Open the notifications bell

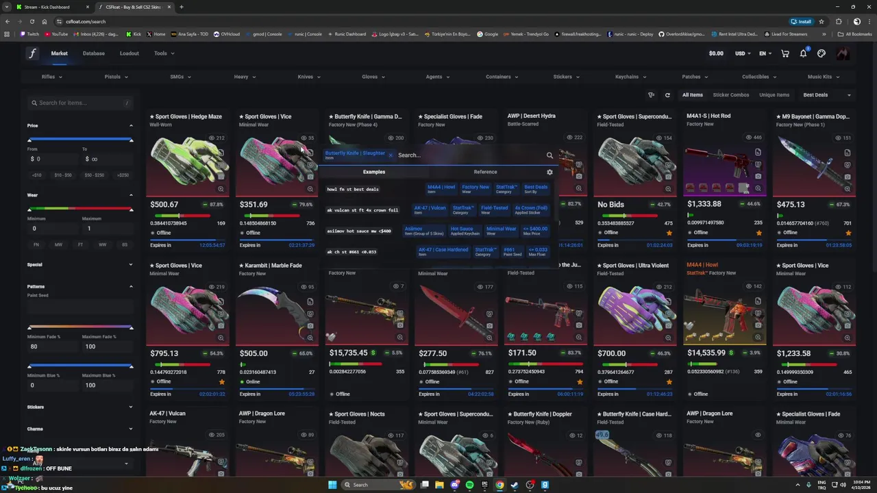(x=804, y=53)
